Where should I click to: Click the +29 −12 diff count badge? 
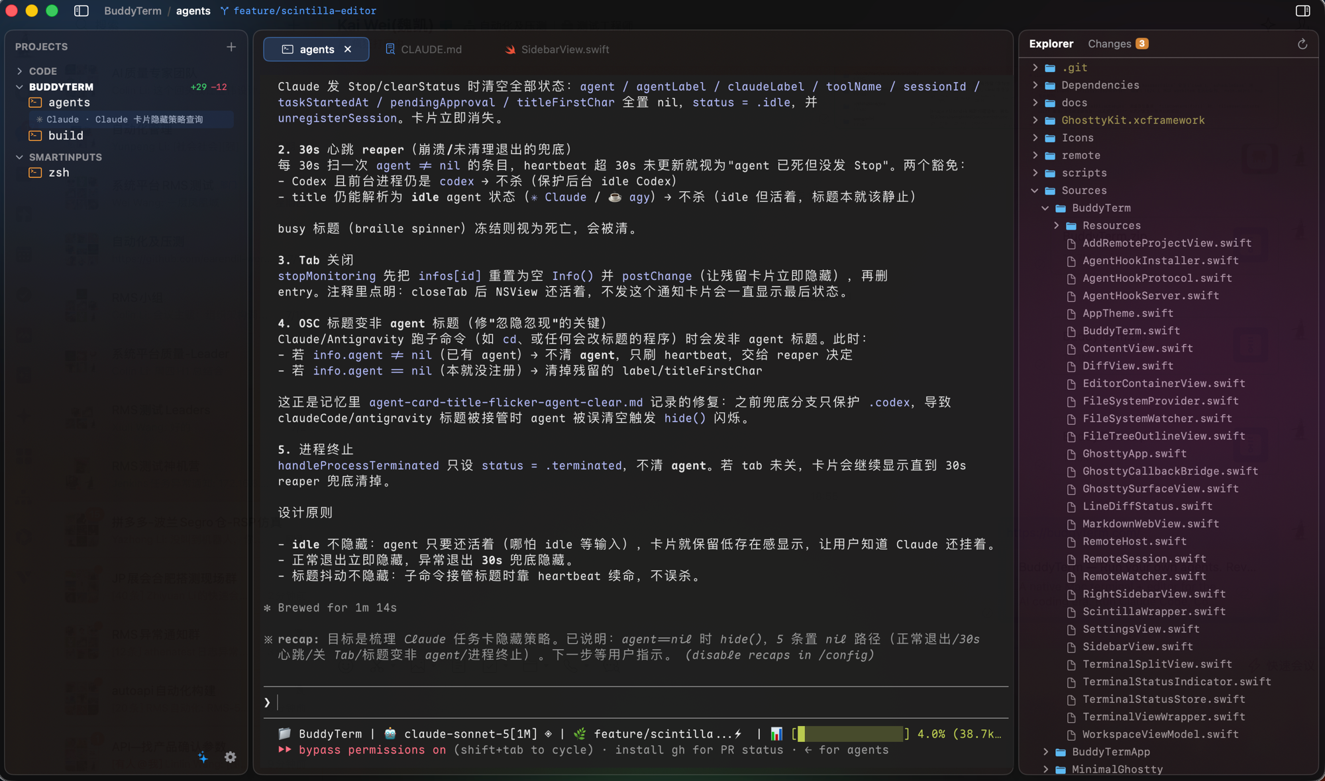tap(209, 87)
